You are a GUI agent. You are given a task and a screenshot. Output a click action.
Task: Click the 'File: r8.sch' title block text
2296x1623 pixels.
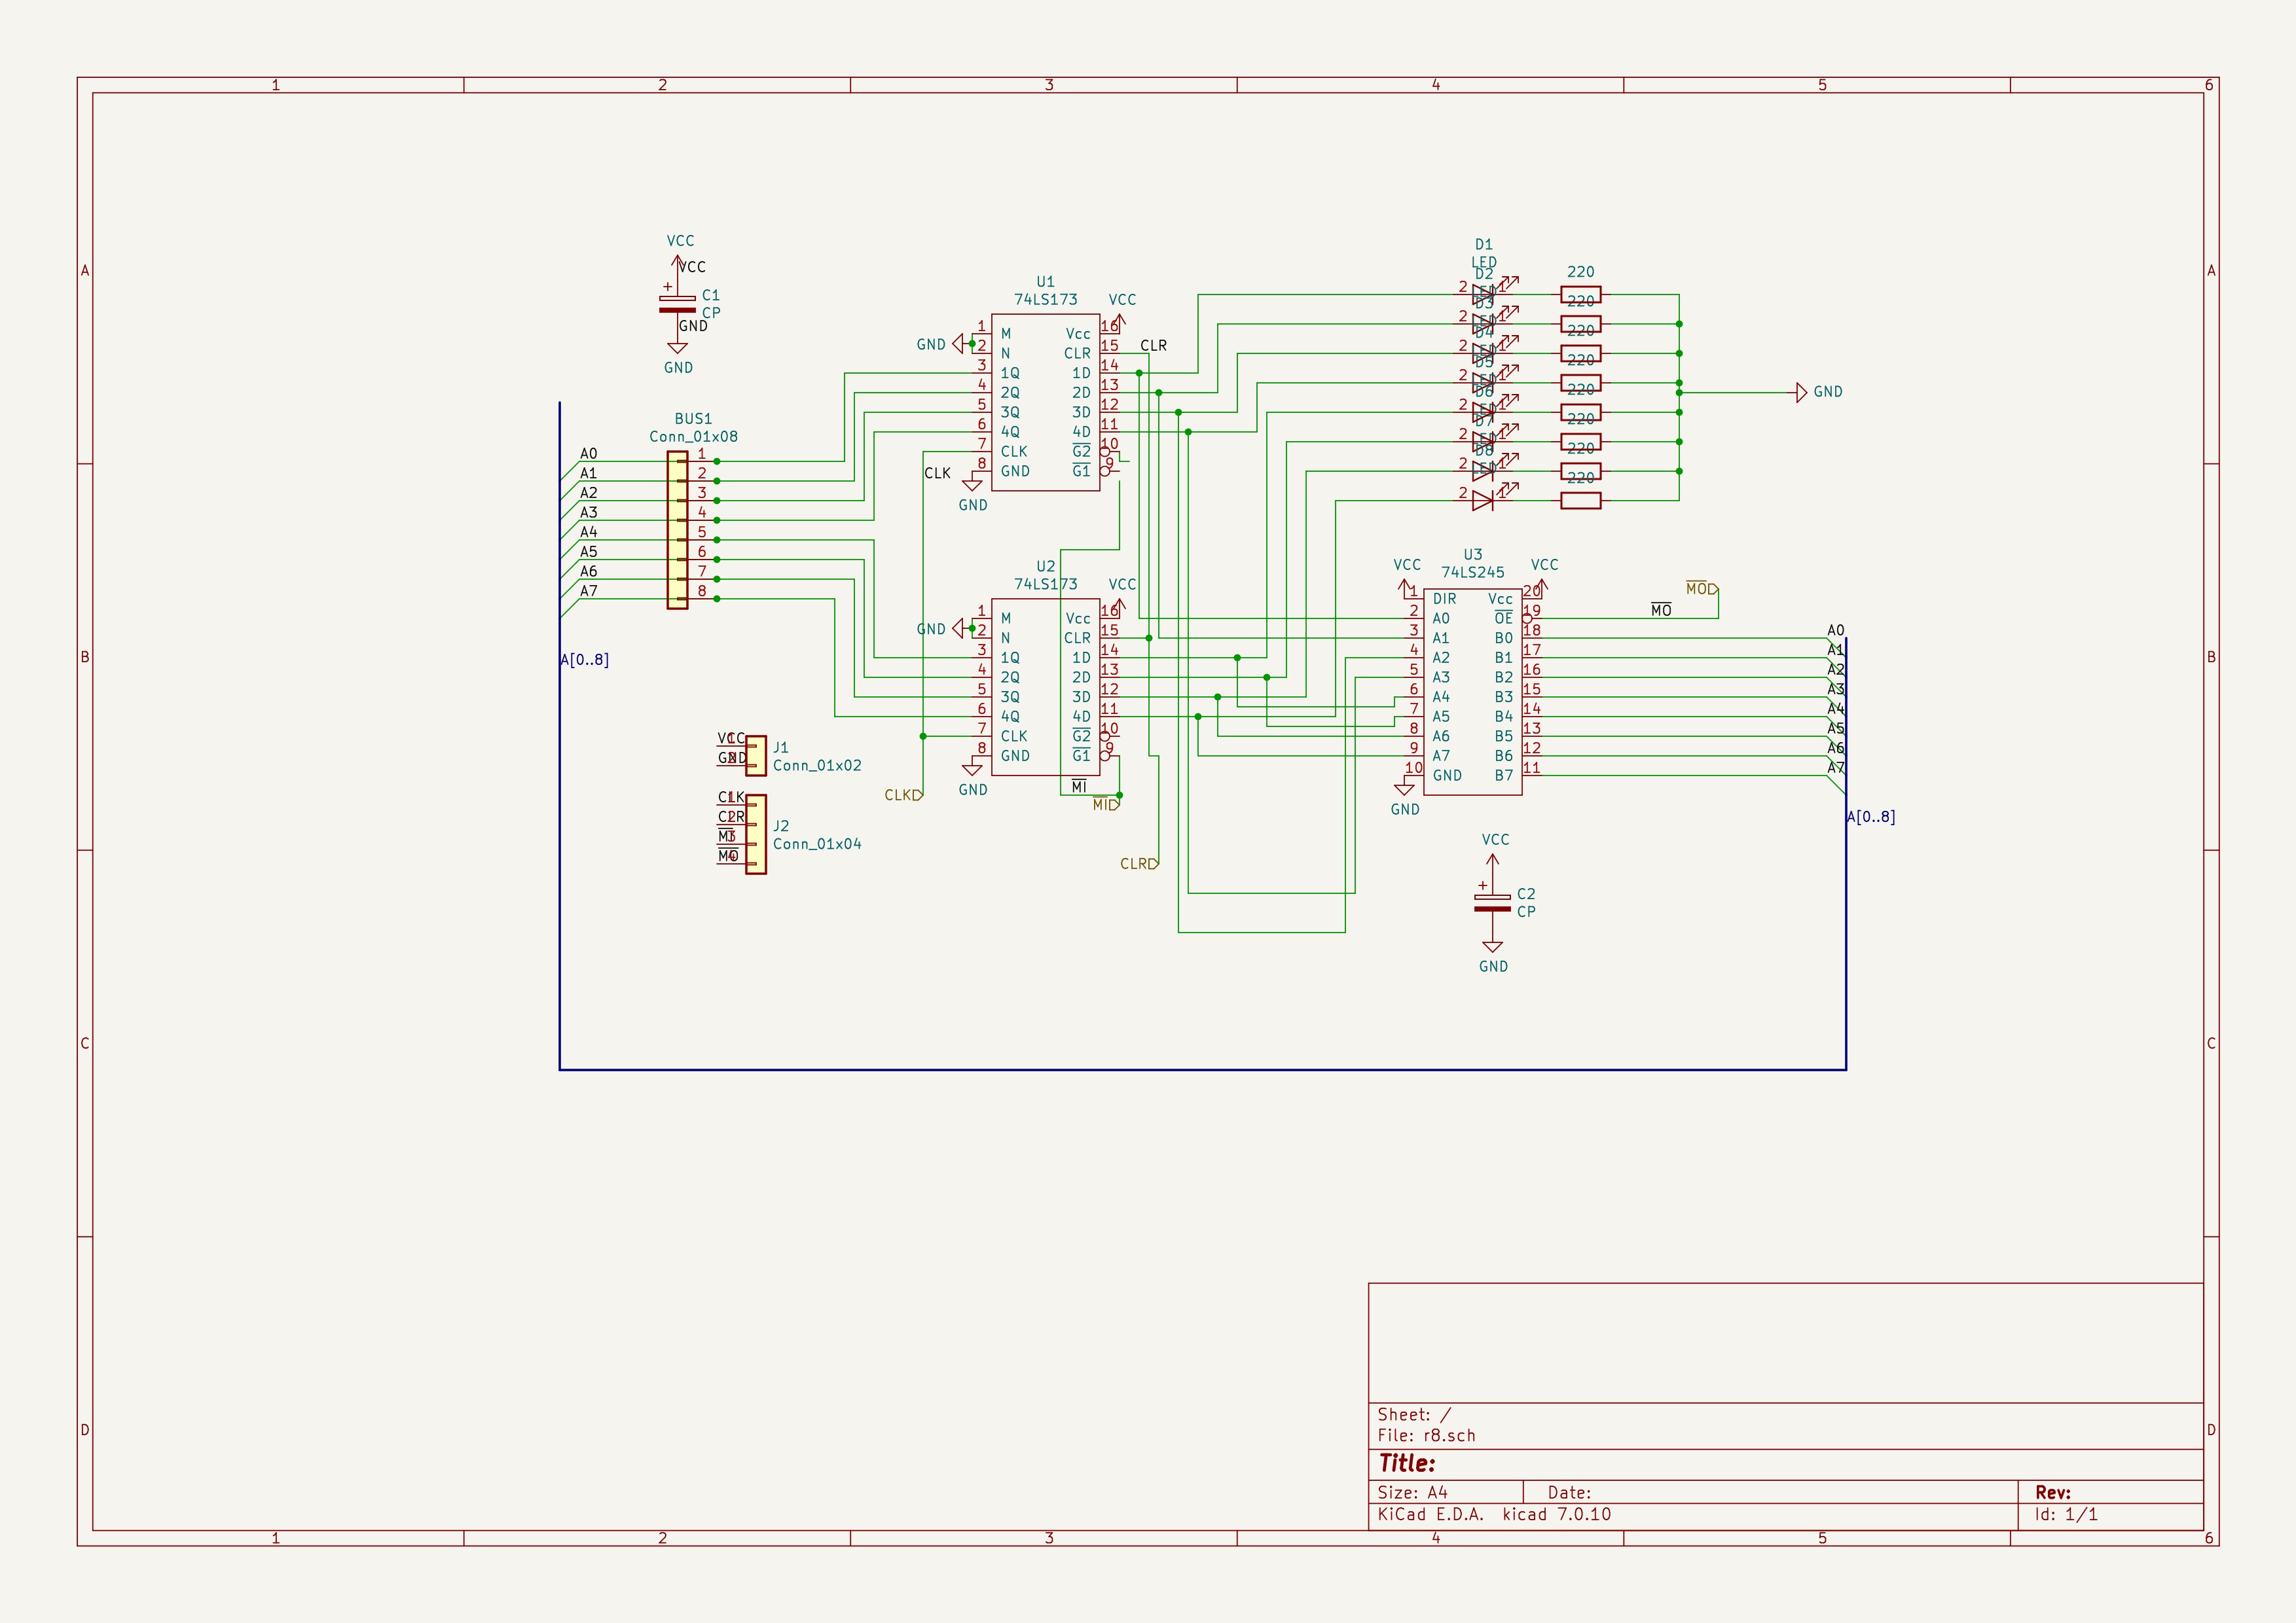1426,1435
